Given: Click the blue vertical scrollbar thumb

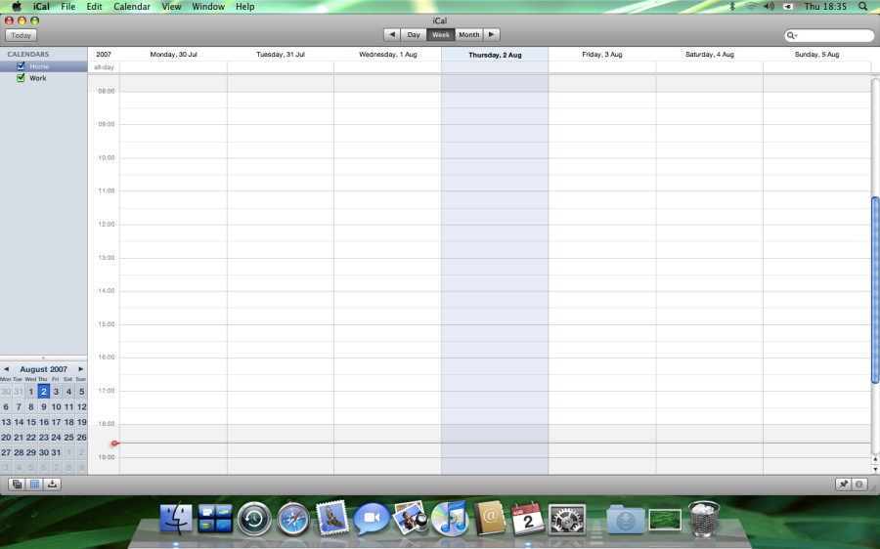Looking at the screenshot, I should (x=875, y=290).
